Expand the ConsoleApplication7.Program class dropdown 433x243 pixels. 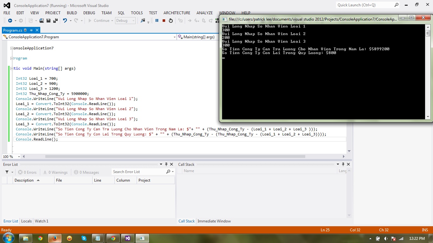click(174, 37)
